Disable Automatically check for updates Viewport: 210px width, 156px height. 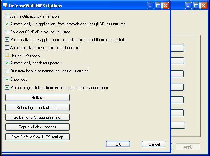(x=7, y=63)
